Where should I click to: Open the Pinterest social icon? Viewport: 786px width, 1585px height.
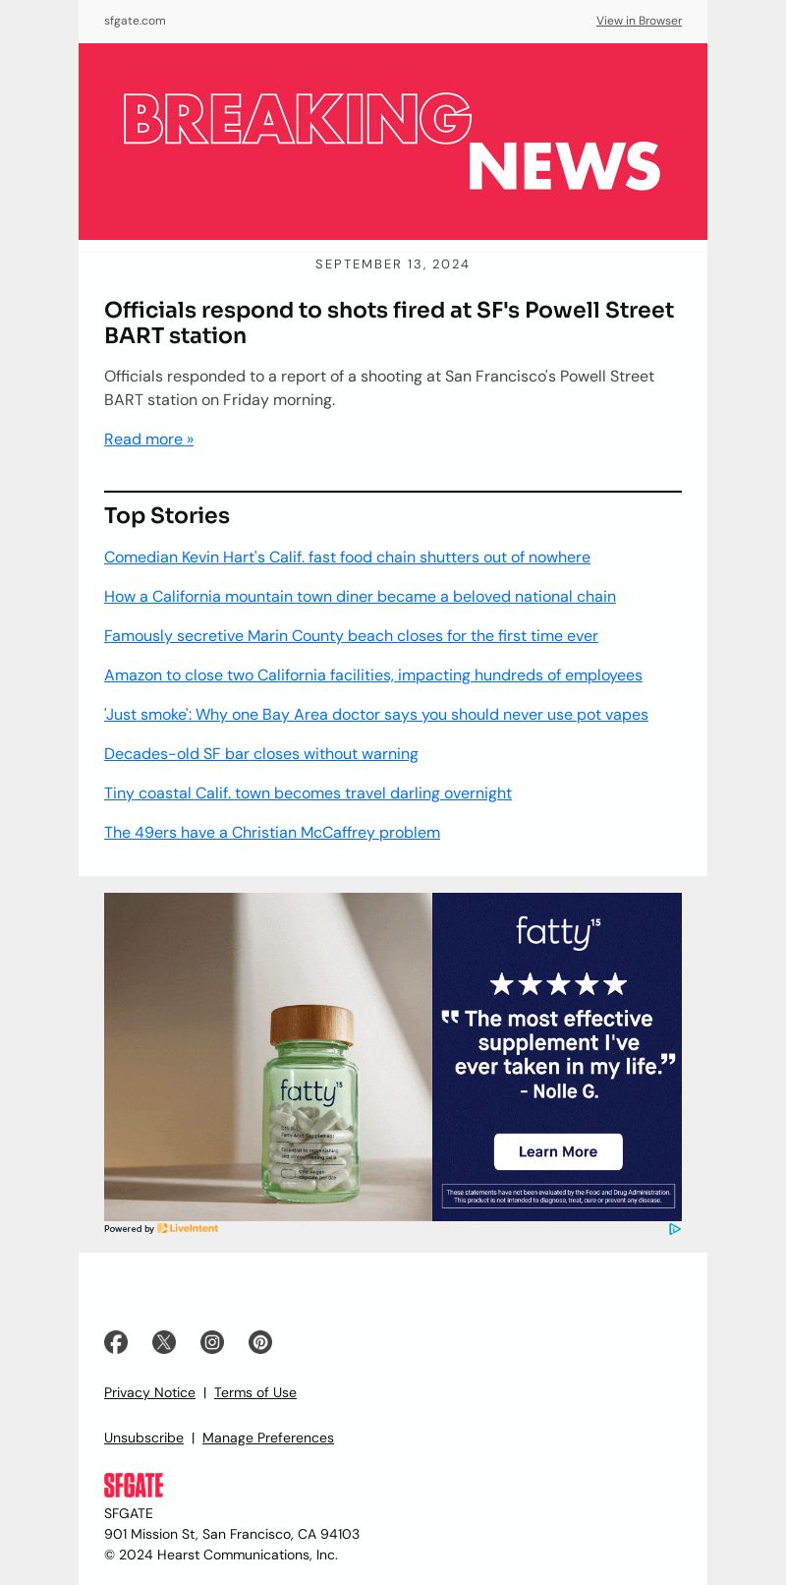click(x=260, y=1342)
